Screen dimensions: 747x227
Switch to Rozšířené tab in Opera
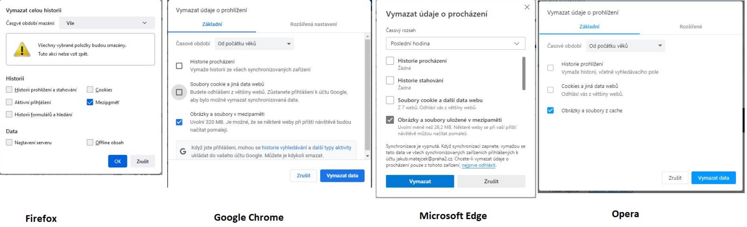tap(691, 27)
